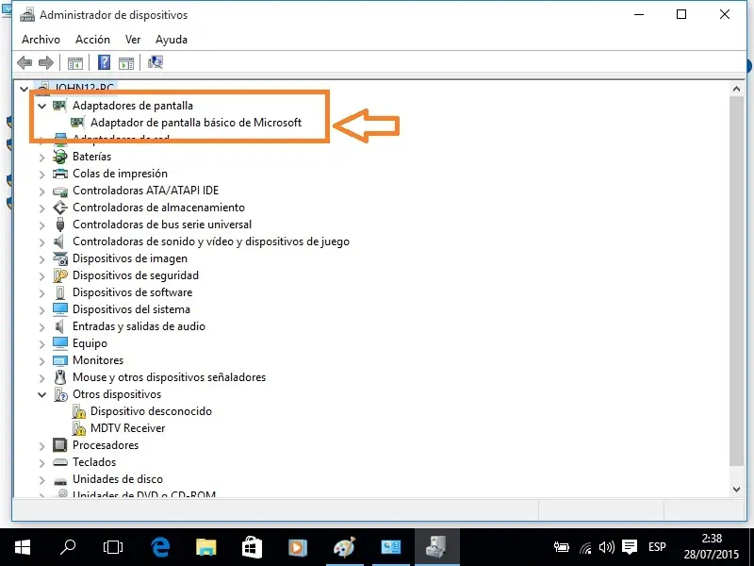Click the scrollbar up arrow
This screenshot has width=754, height=566.
736,89
